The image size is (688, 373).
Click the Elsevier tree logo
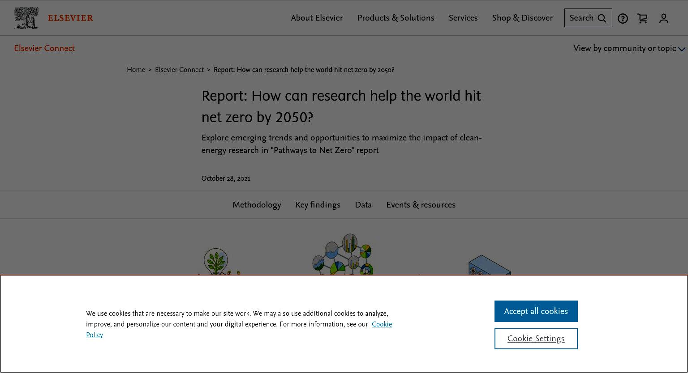click(x=26, y=18)
